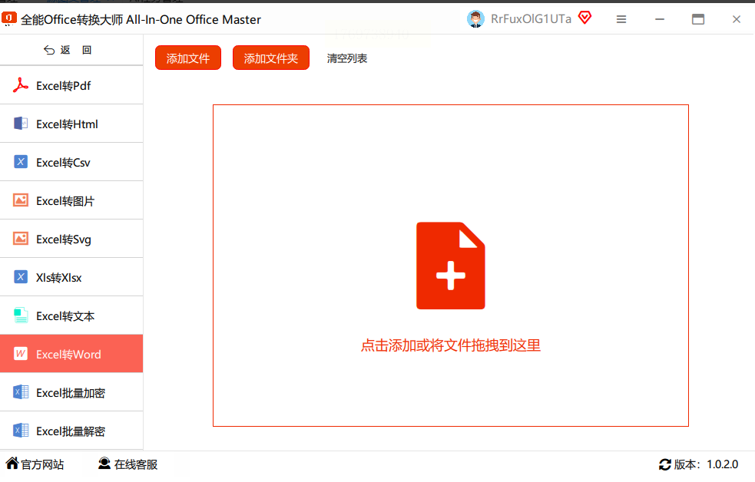The height and width of the screenshot is (482, 755).
Task: Click the Excel转Html icon in sidebar
Action: coord(20,124)
